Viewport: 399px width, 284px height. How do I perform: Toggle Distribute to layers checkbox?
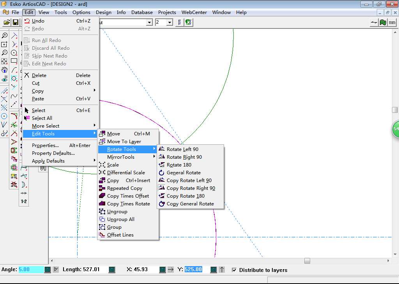pyautogui.click(x=234, y=270)
